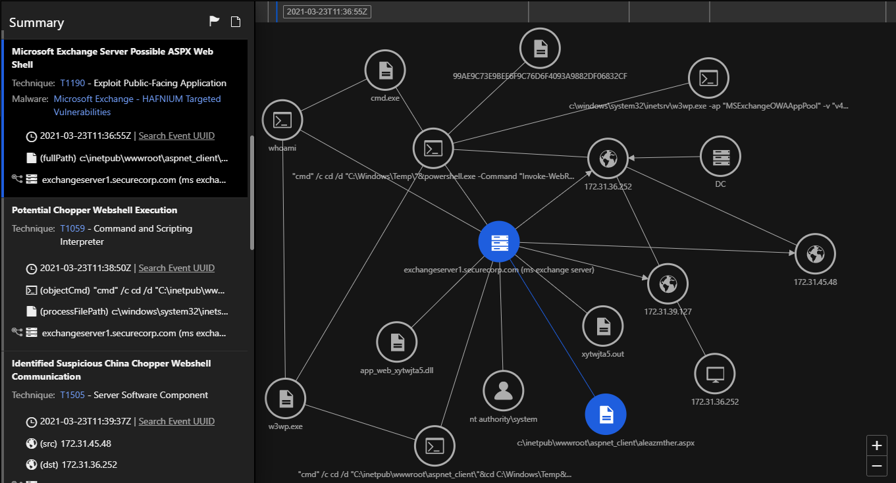The image size is (896, 483).
Task: Select the cmd aspnet_client command node at bottom
Action: pos(435,446)
